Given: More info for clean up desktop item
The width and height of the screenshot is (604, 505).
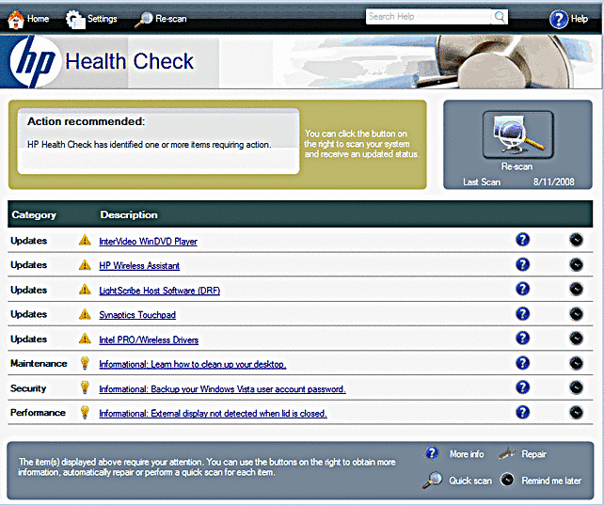Looking at the screenshot, I should pyautogui.click(x=522, y=363).
